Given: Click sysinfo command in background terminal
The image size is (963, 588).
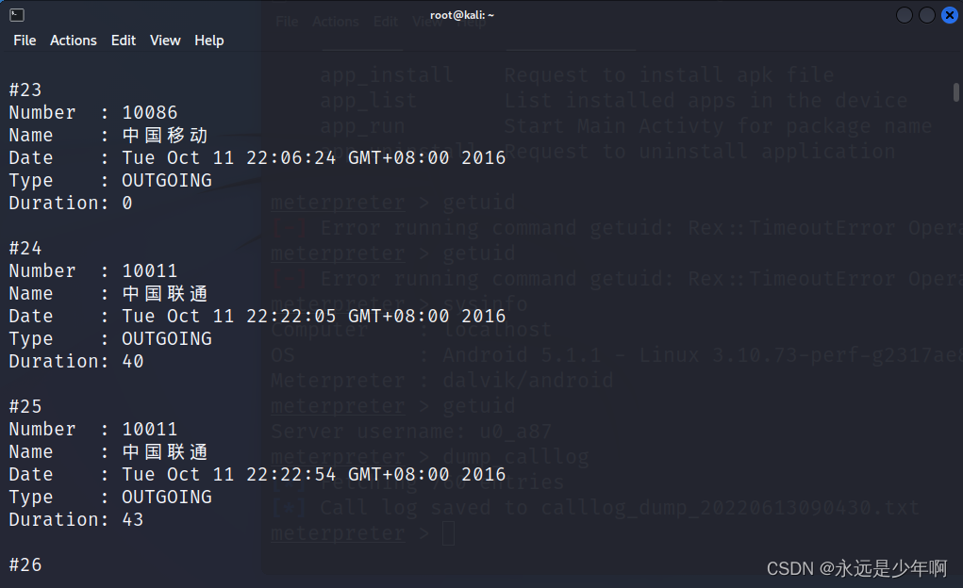Looking at the screenshot, I should pyautogui.click(x=485, y=303).
